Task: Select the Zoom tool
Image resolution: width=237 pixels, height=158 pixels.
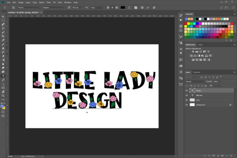Action: coord(3,96)
